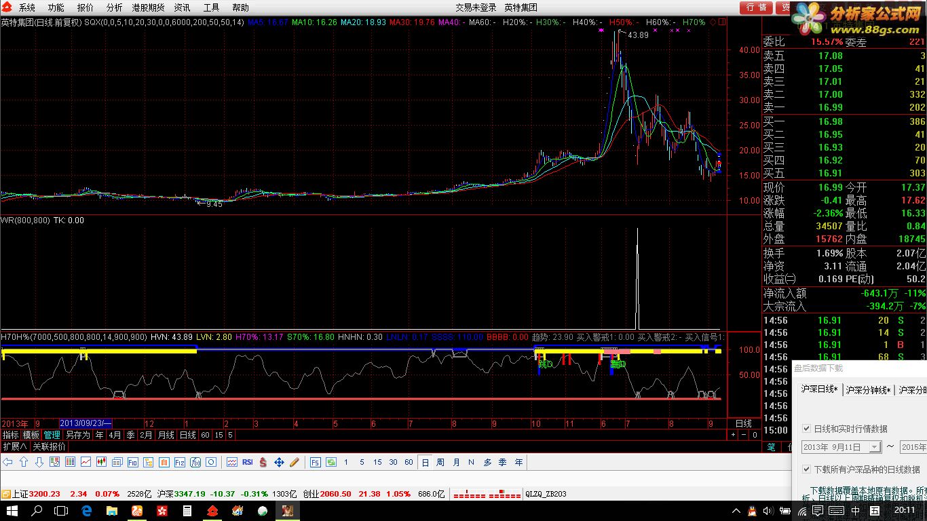This screenshot has width=927, height=521.
Task: Click the down arrow toolbar icon
Action: (39, 462)
